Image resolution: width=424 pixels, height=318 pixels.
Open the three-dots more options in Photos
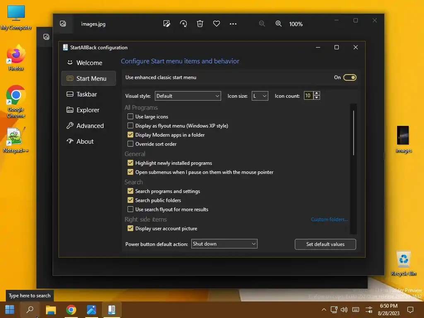point(233,24)
